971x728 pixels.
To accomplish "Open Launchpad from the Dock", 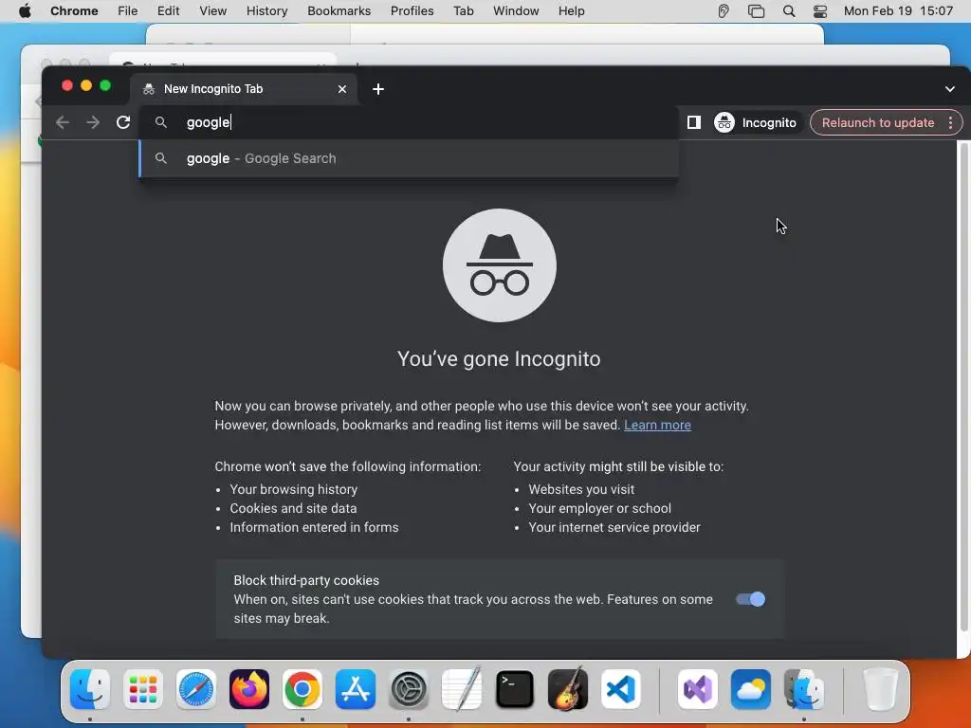I will 143,689.
